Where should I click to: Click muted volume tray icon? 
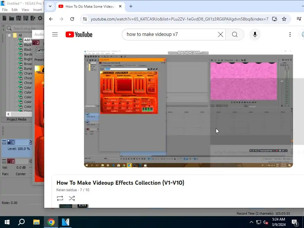pyautogui.click(x=265, y=222)
